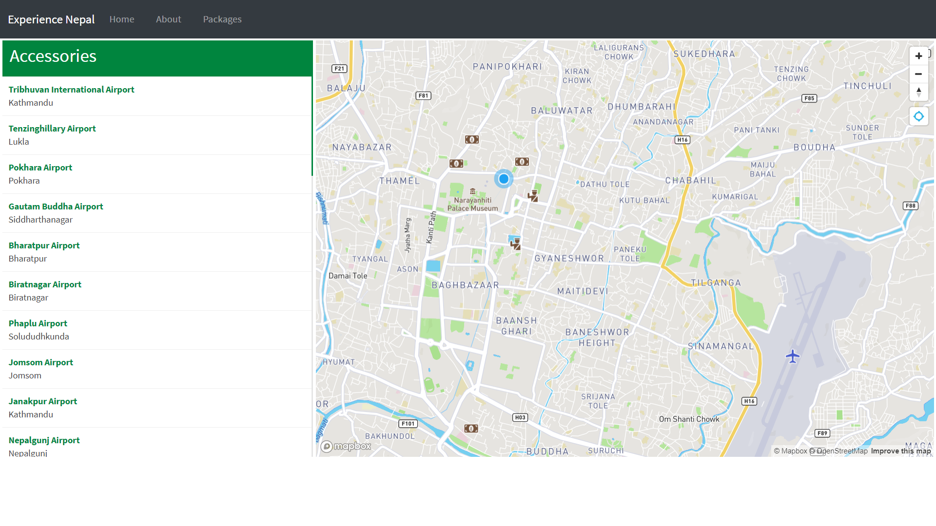The height and width of the screenshot is (526, 936).
Task: Click the Packages tab in navigation
Action: coord(222,19)
